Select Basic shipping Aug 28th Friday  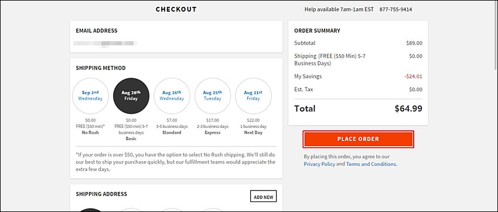(x=131, y=96)
